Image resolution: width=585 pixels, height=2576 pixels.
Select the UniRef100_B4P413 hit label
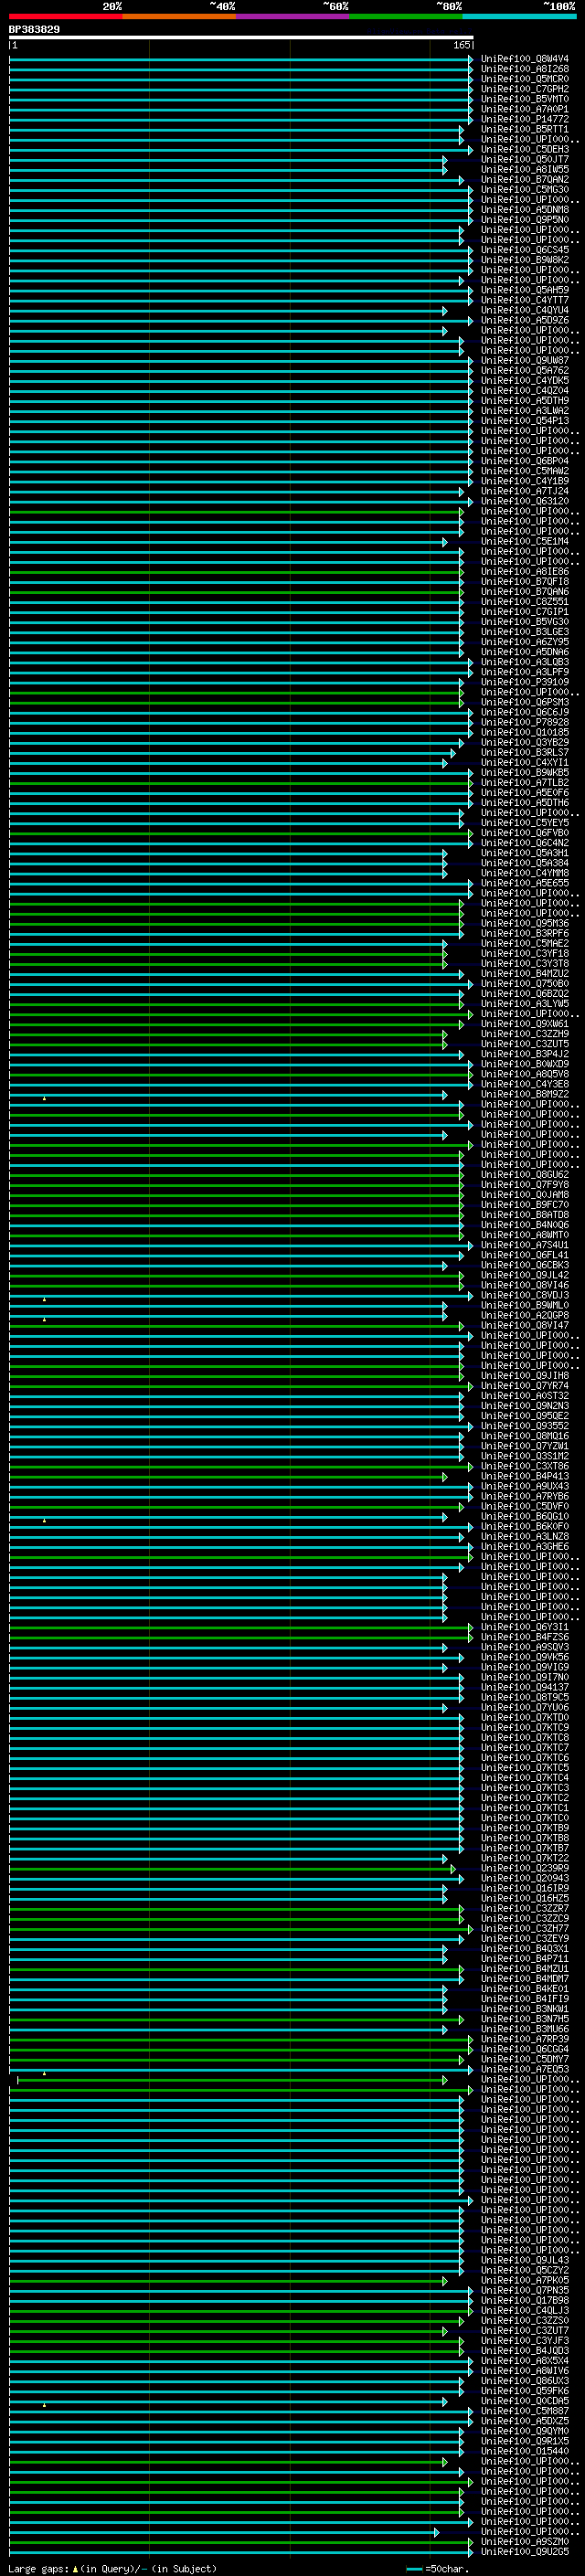pyautogui.click(x=524, y=1476)
